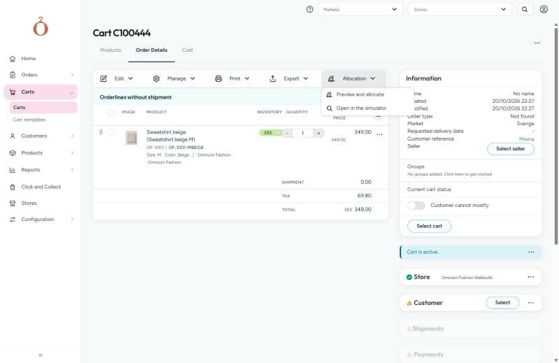
Task: Check the select-all orderlines header checkbox
Action: coord(111,113)
